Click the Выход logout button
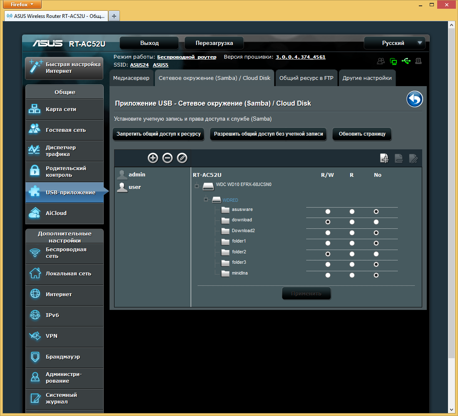This screenshot has height=416, width=458. [149, 43]
